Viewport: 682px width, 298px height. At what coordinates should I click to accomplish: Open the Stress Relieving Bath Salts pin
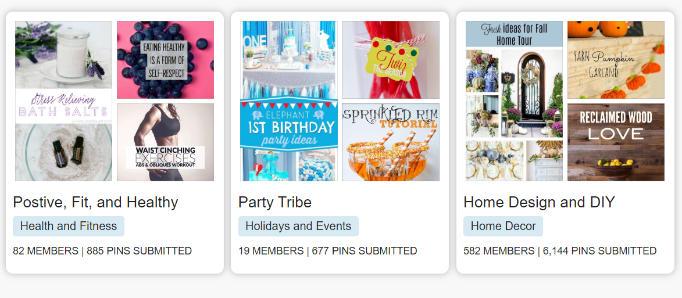click(63, 101)
